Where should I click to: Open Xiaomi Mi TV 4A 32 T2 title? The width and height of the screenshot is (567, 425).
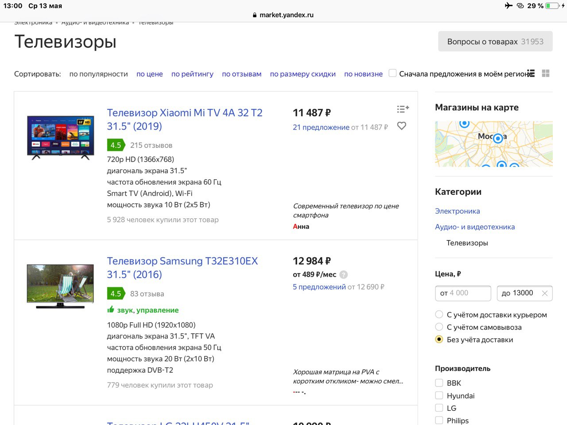click(x=185, y=120)
